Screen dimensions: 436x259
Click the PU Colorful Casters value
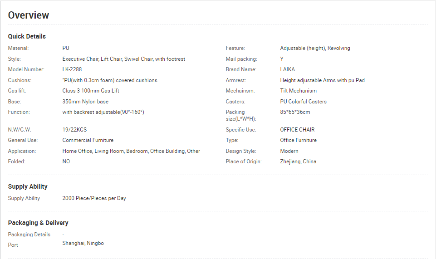coord(304,102)
